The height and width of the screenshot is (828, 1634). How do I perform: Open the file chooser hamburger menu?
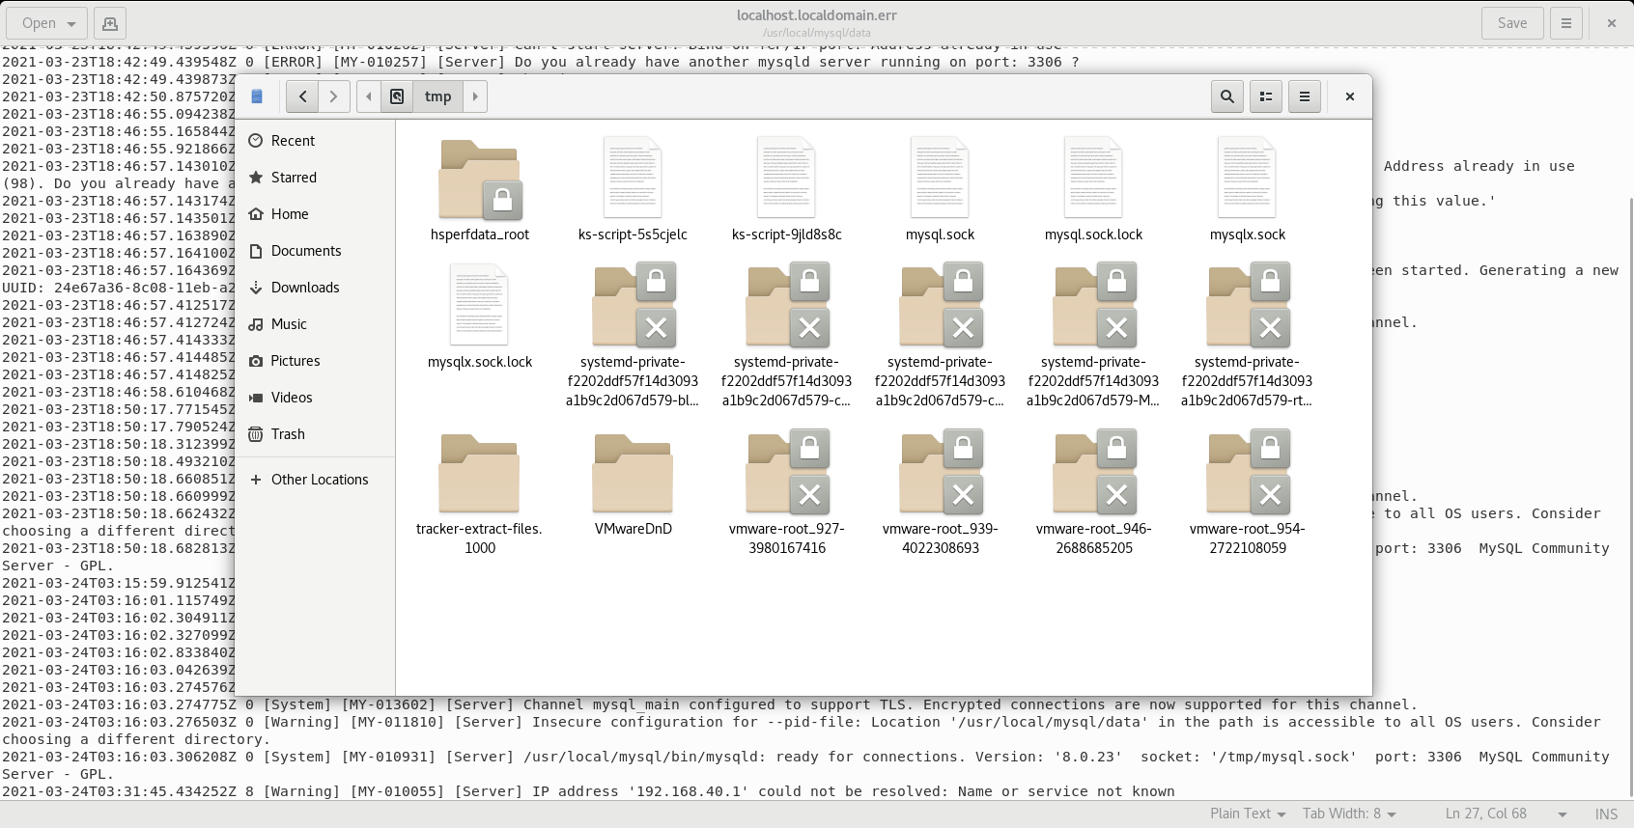click(x=1304, y=97)
